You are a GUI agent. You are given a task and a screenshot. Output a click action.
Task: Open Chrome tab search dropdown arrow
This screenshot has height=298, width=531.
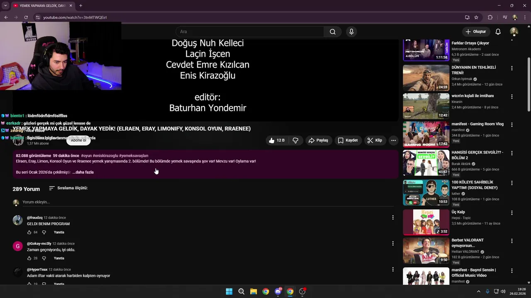pos(5,5)
